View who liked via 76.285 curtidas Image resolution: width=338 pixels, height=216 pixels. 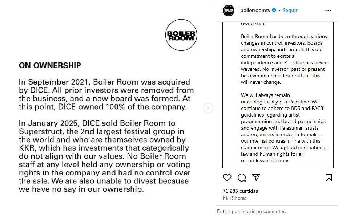click(240, 191)
